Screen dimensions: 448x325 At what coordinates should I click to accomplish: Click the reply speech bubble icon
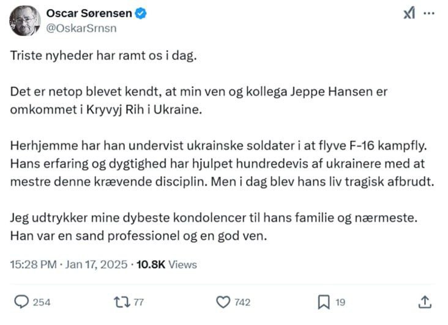[x=21, y=302]
